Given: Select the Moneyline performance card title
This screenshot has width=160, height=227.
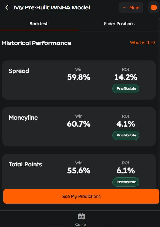Looking at the screenshot, I should coord(23,118).
